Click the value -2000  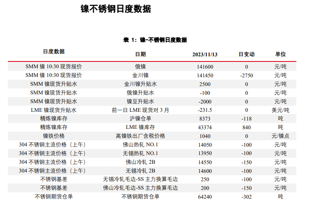[205, 101]
